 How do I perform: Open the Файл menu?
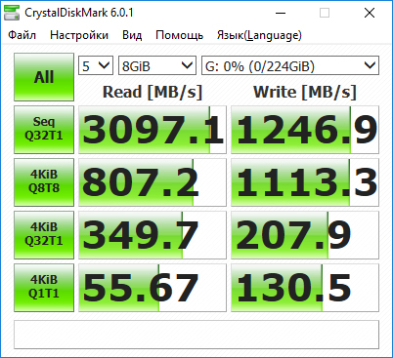click(x=22, y=35)
